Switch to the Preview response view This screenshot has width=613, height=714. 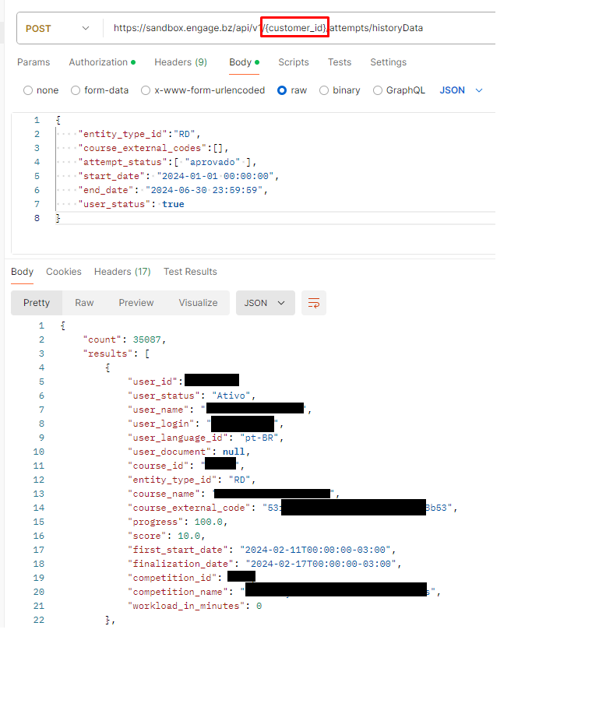pos(136,303)
